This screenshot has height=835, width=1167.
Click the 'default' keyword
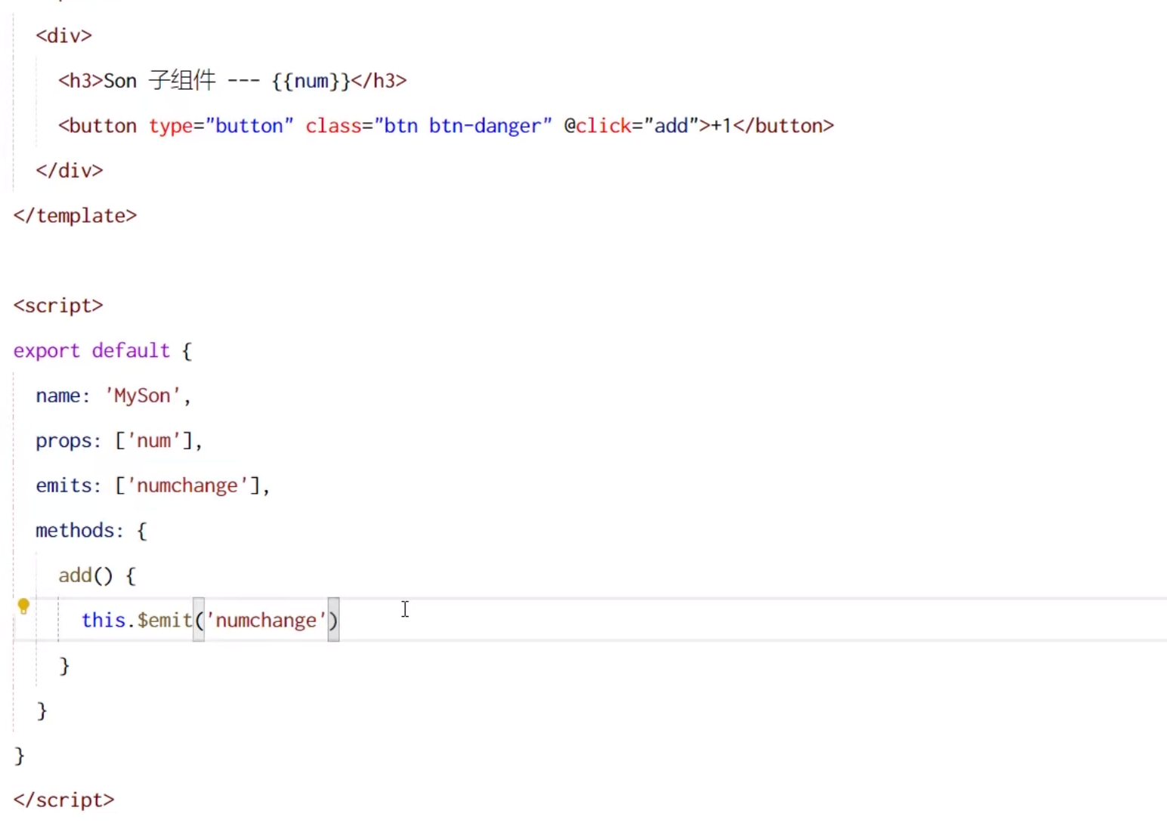pyautogui.click(x=131, y=350)
